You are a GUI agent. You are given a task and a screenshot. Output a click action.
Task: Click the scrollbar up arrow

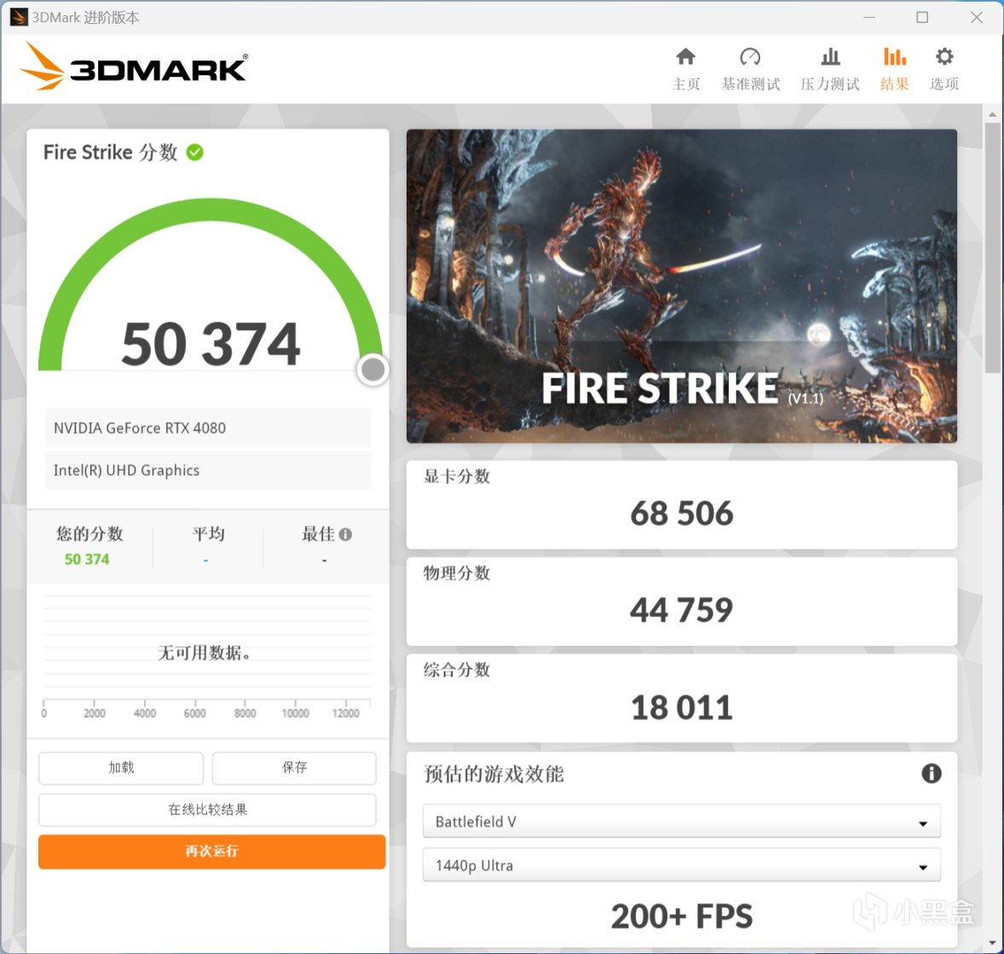click(992, 114)
